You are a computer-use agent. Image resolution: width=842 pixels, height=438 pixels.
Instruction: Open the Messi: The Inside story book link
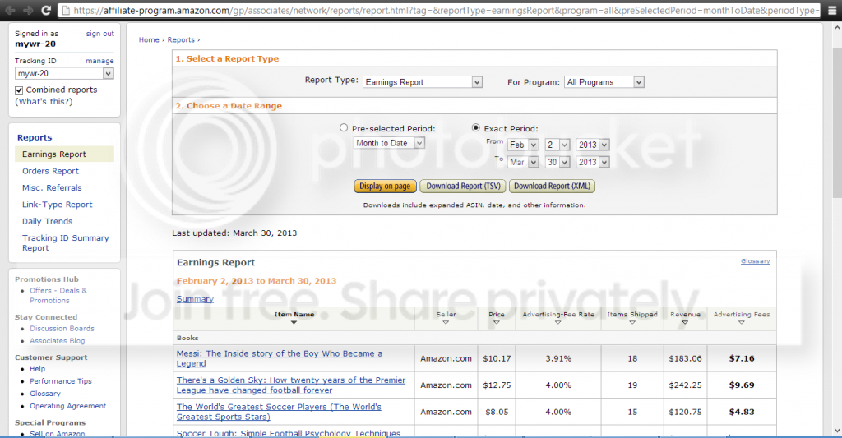(x=280, y=358)
